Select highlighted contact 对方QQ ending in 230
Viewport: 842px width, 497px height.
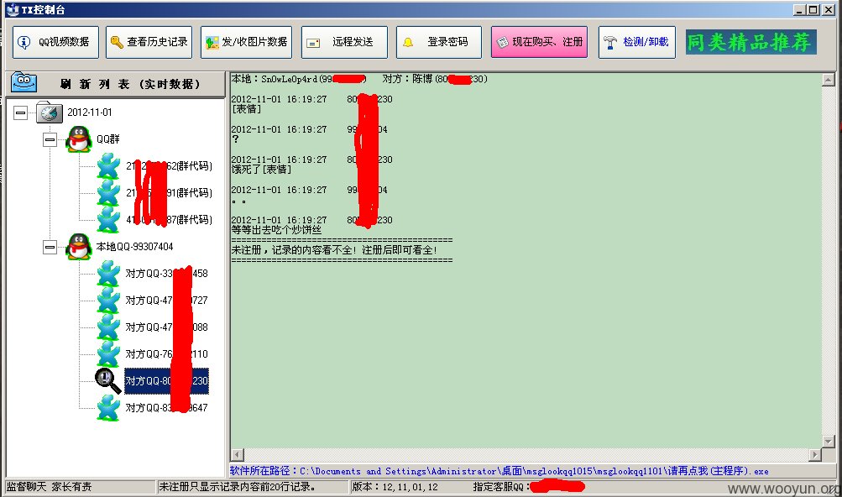(x=166, y=381)
